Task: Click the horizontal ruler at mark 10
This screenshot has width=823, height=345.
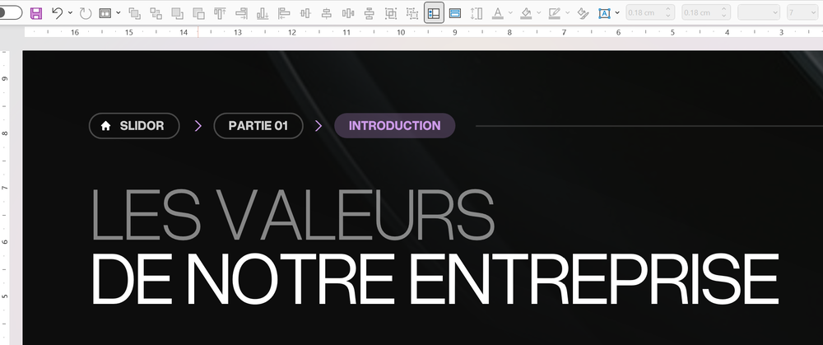Action: 401,33
